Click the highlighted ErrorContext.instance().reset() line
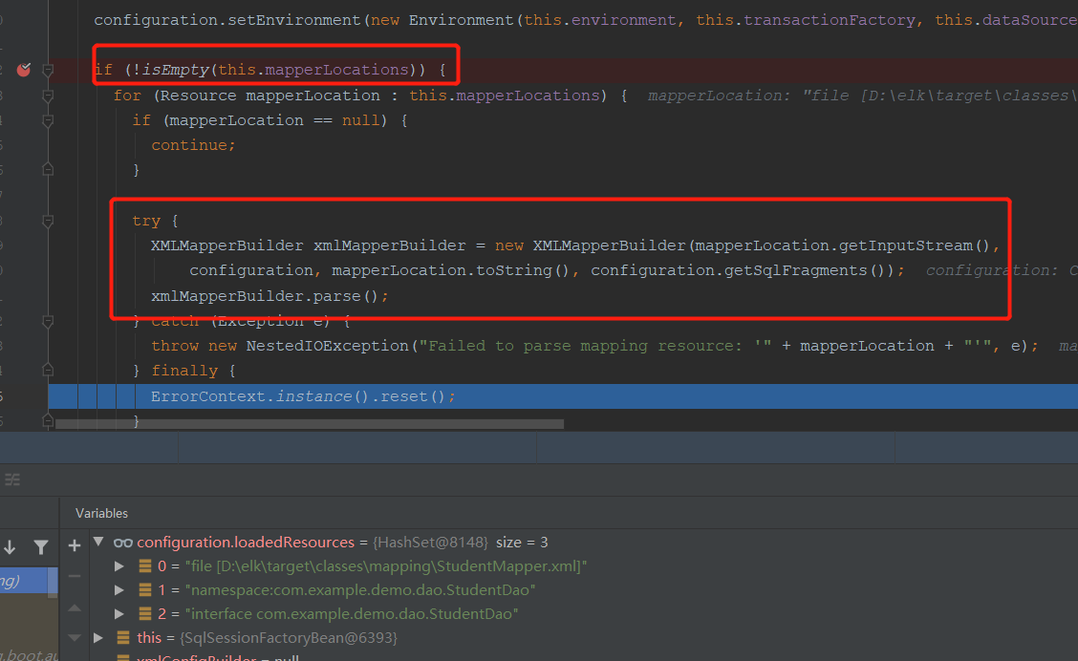1078x661 pixels. (x=563, y=396)
